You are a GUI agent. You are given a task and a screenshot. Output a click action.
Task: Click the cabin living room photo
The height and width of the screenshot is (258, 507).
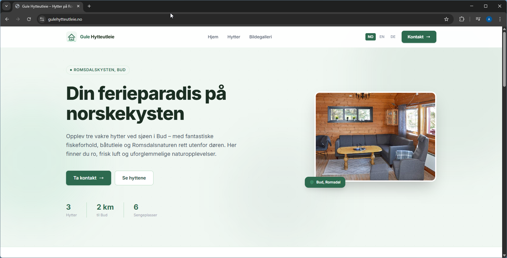coord(375,137)
